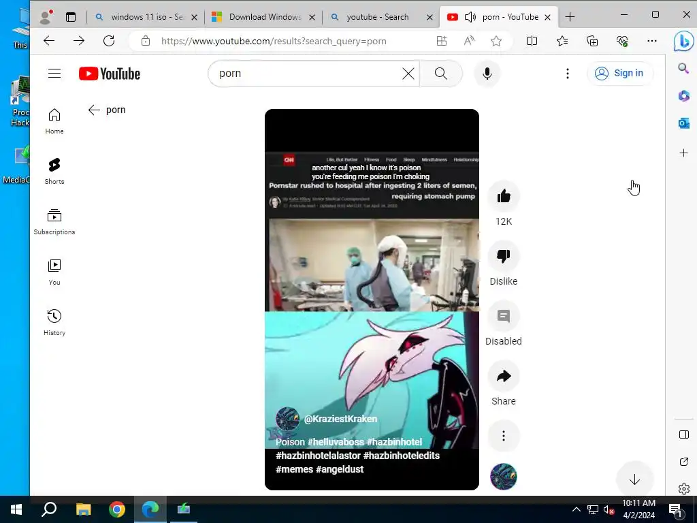Image resolution: width=697 pixels, height=523 pixels.
Task: Open the YouTube hamburger guide menu
Action: click(54, 74)
